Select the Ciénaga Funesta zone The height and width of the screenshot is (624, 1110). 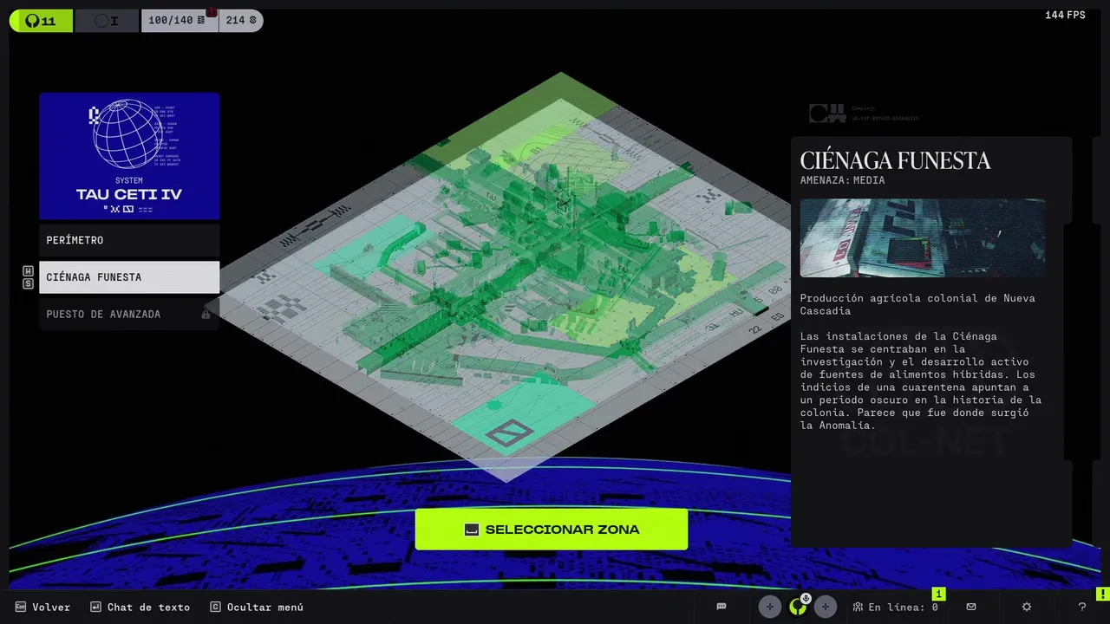click(129, 277)
